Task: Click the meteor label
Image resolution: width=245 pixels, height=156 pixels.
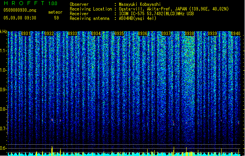Action: (x=55, y=12)
